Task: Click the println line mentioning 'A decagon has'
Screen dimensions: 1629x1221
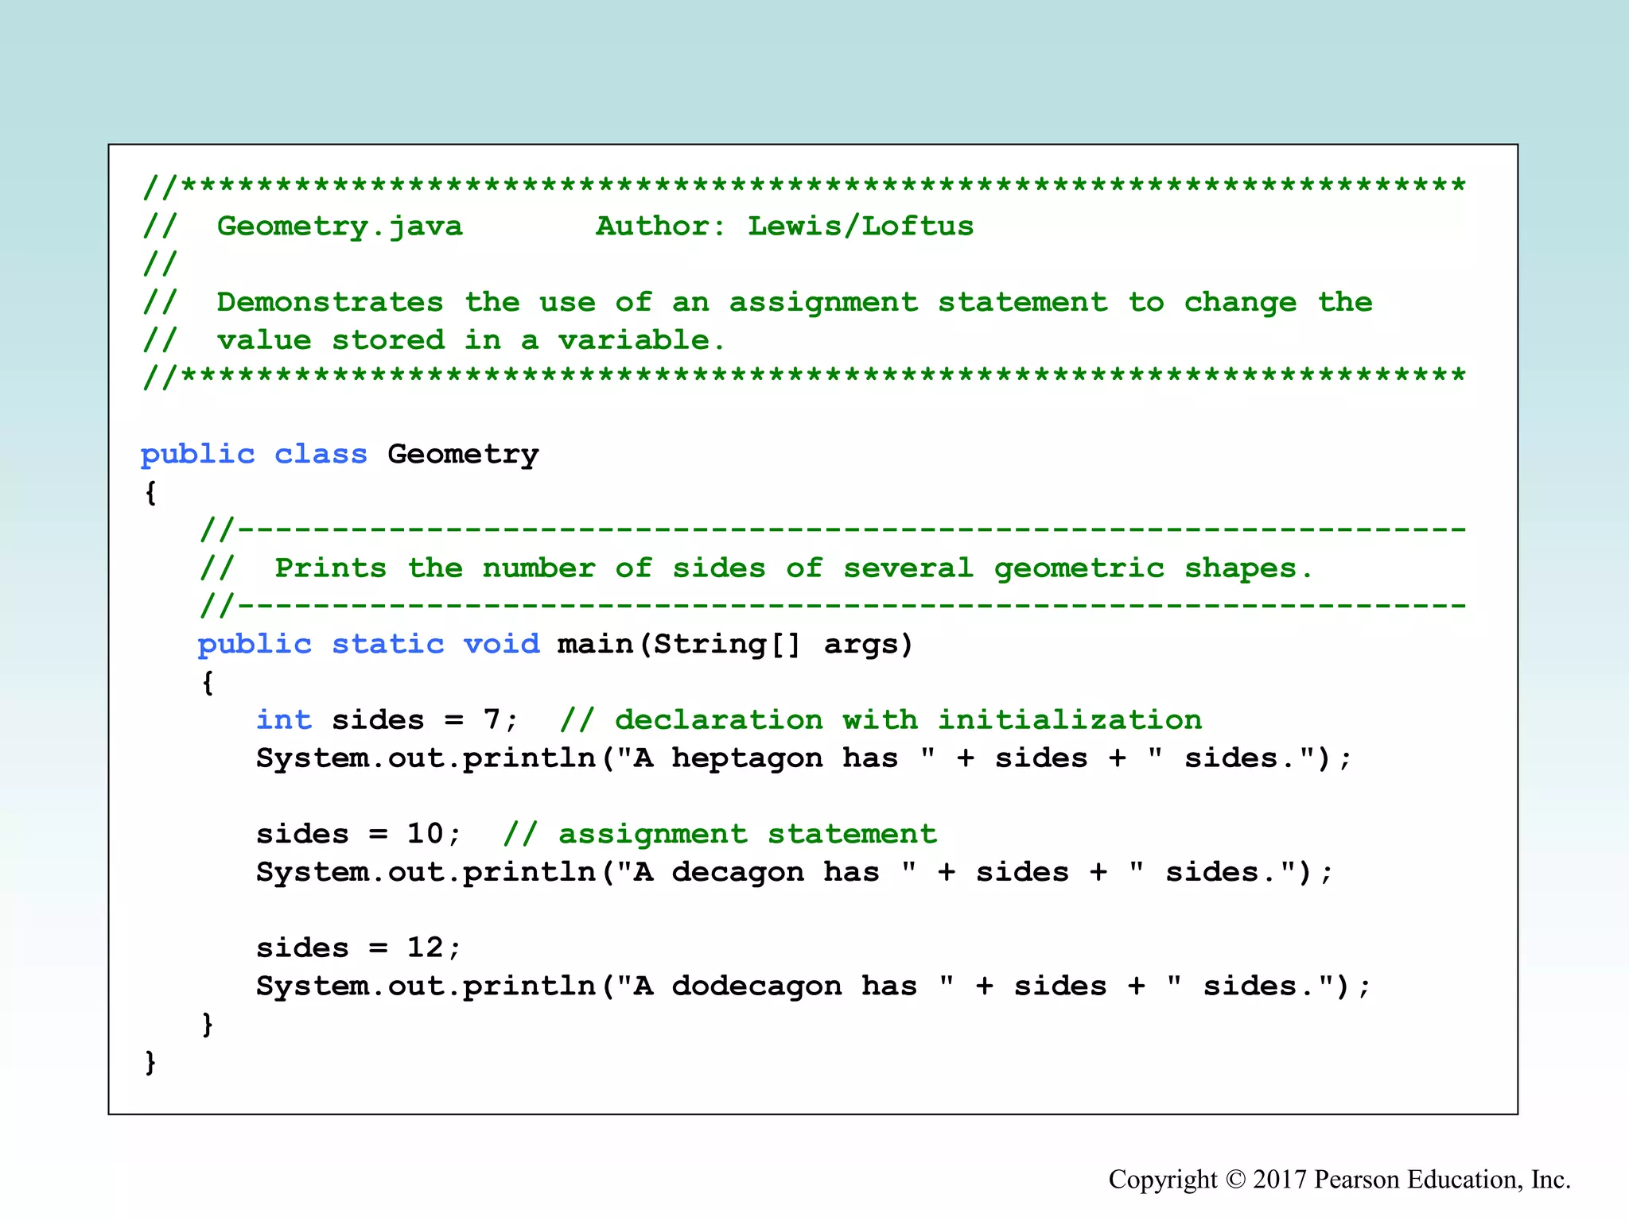Action: 794,872
